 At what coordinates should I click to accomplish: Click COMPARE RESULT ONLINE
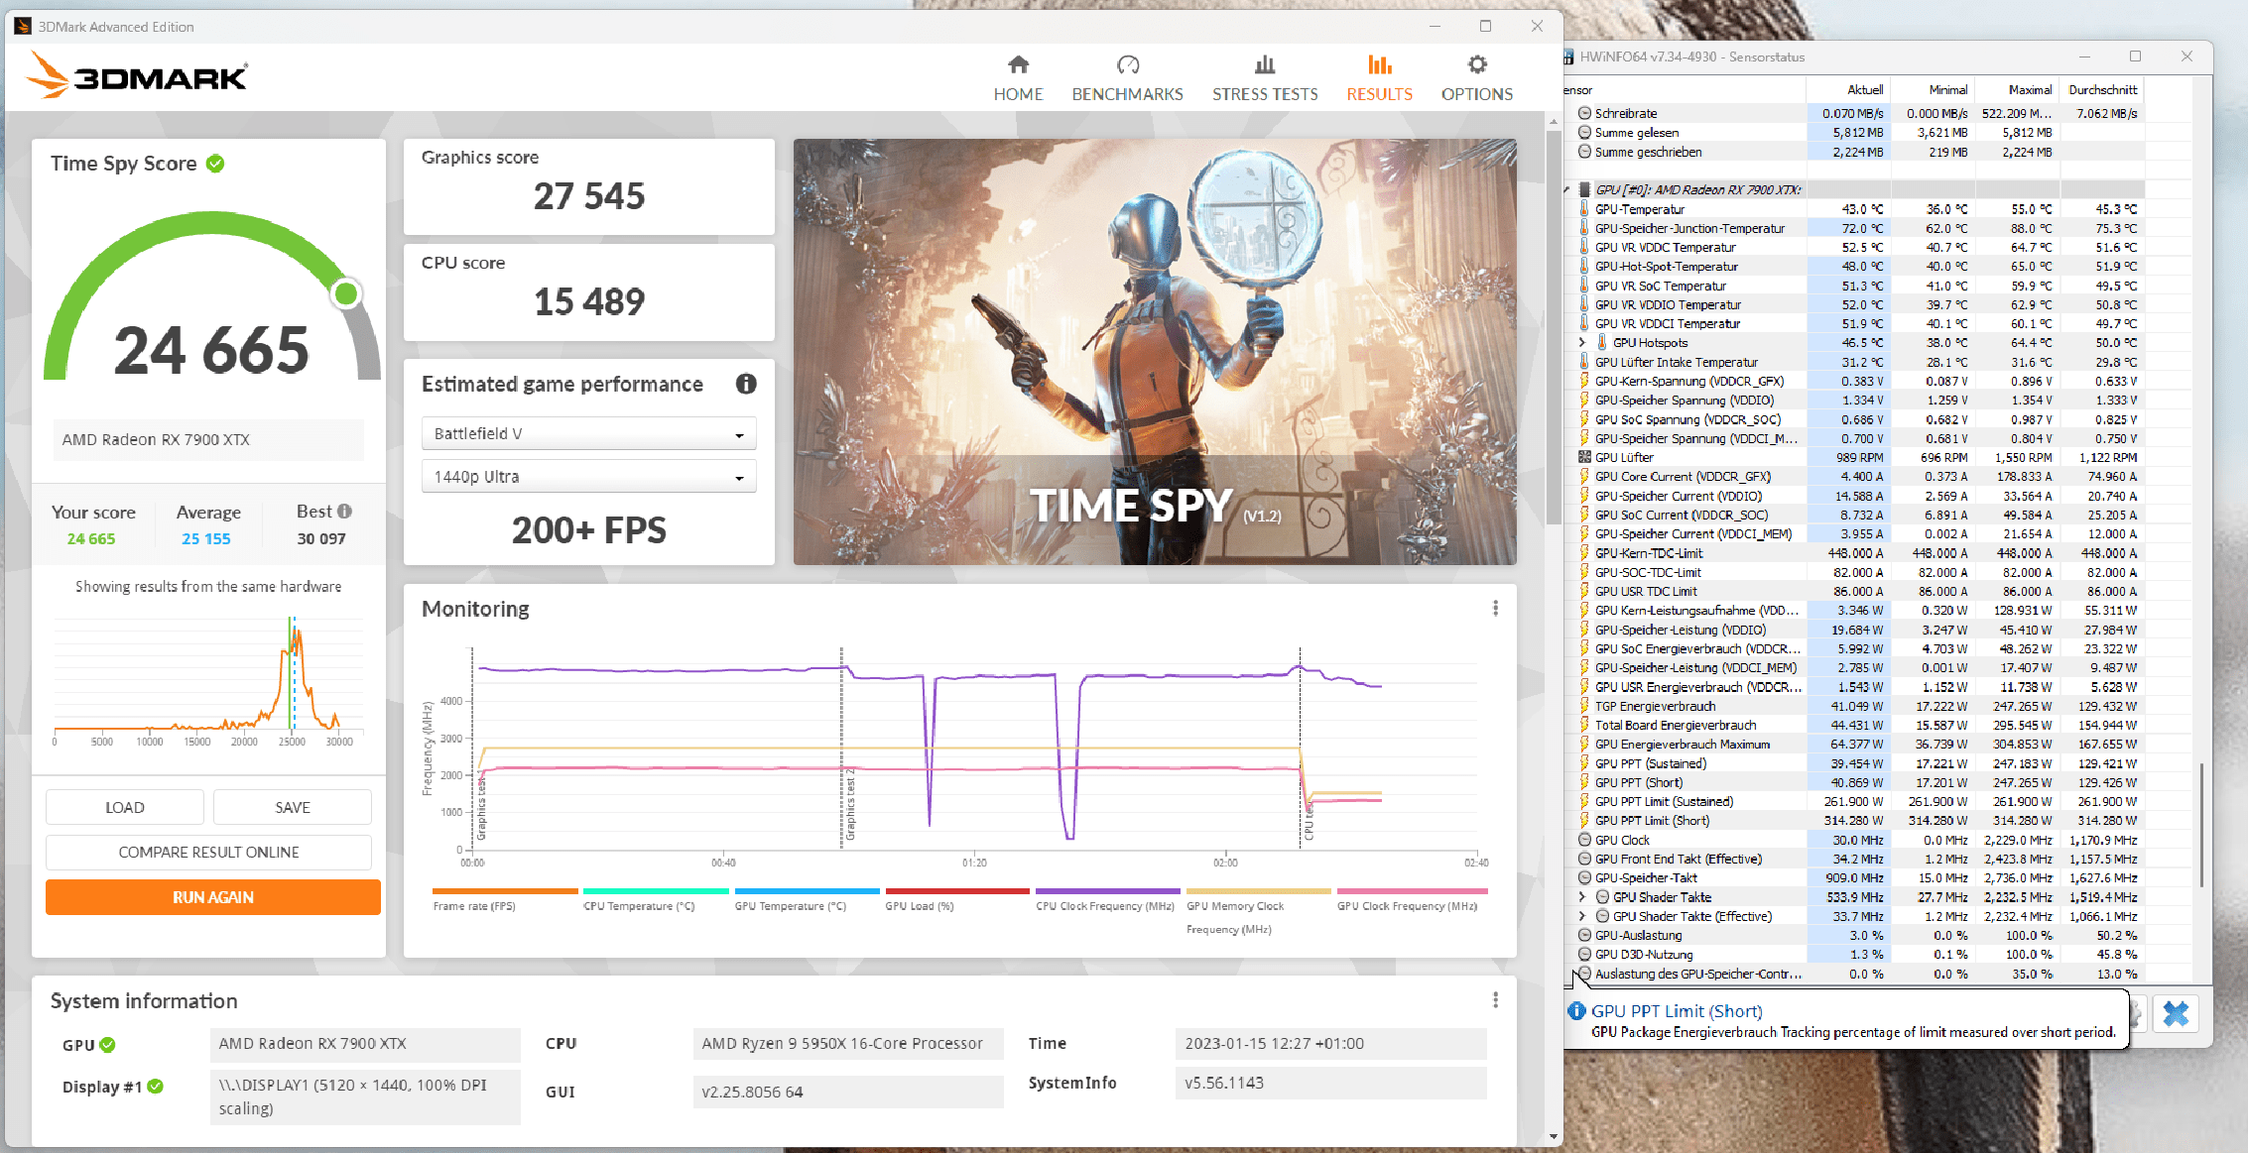(208, 852)
